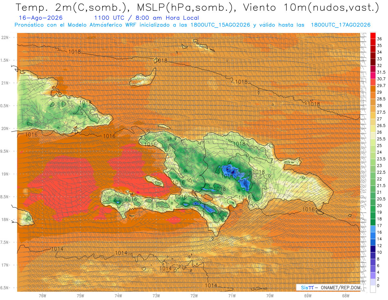Click the '24' value on the color scale
The height and width of the screenshot is (300, 388).
pos(380,152)
